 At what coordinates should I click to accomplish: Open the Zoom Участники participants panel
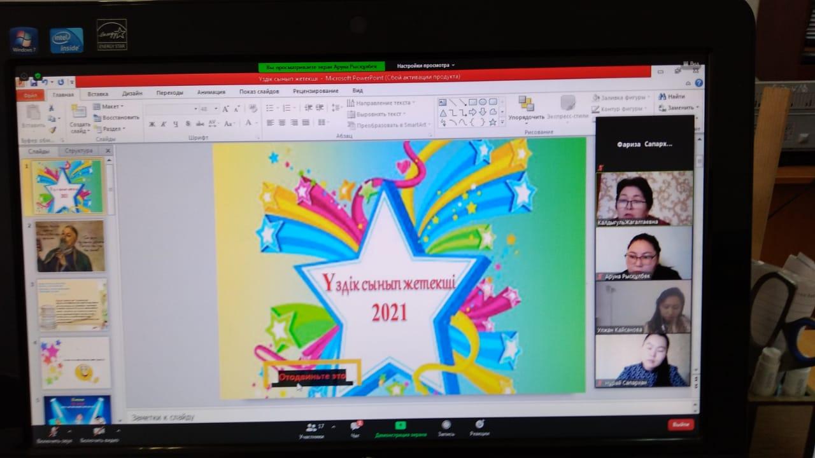[311, 430]
